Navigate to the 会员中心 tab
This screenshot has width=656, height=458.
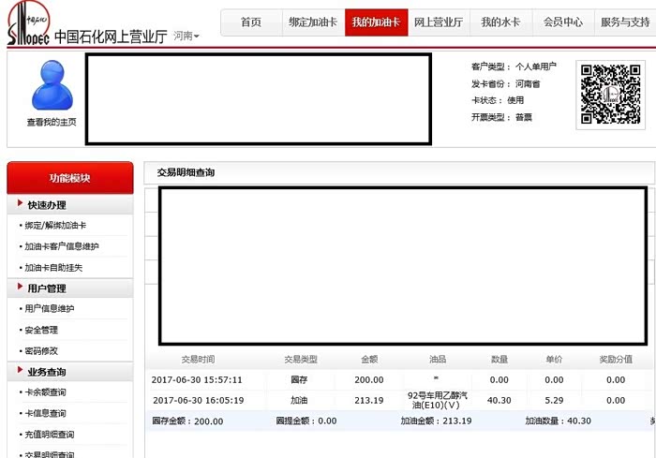tap(563, 22)
